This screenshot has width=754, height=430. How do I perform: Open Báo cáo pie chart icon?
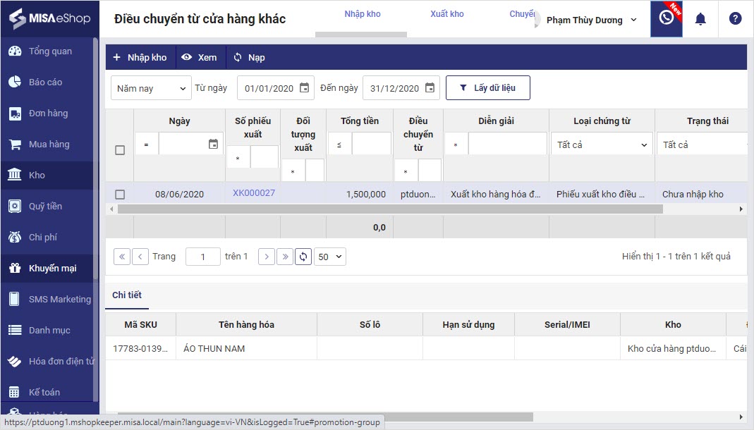point(15,82)
